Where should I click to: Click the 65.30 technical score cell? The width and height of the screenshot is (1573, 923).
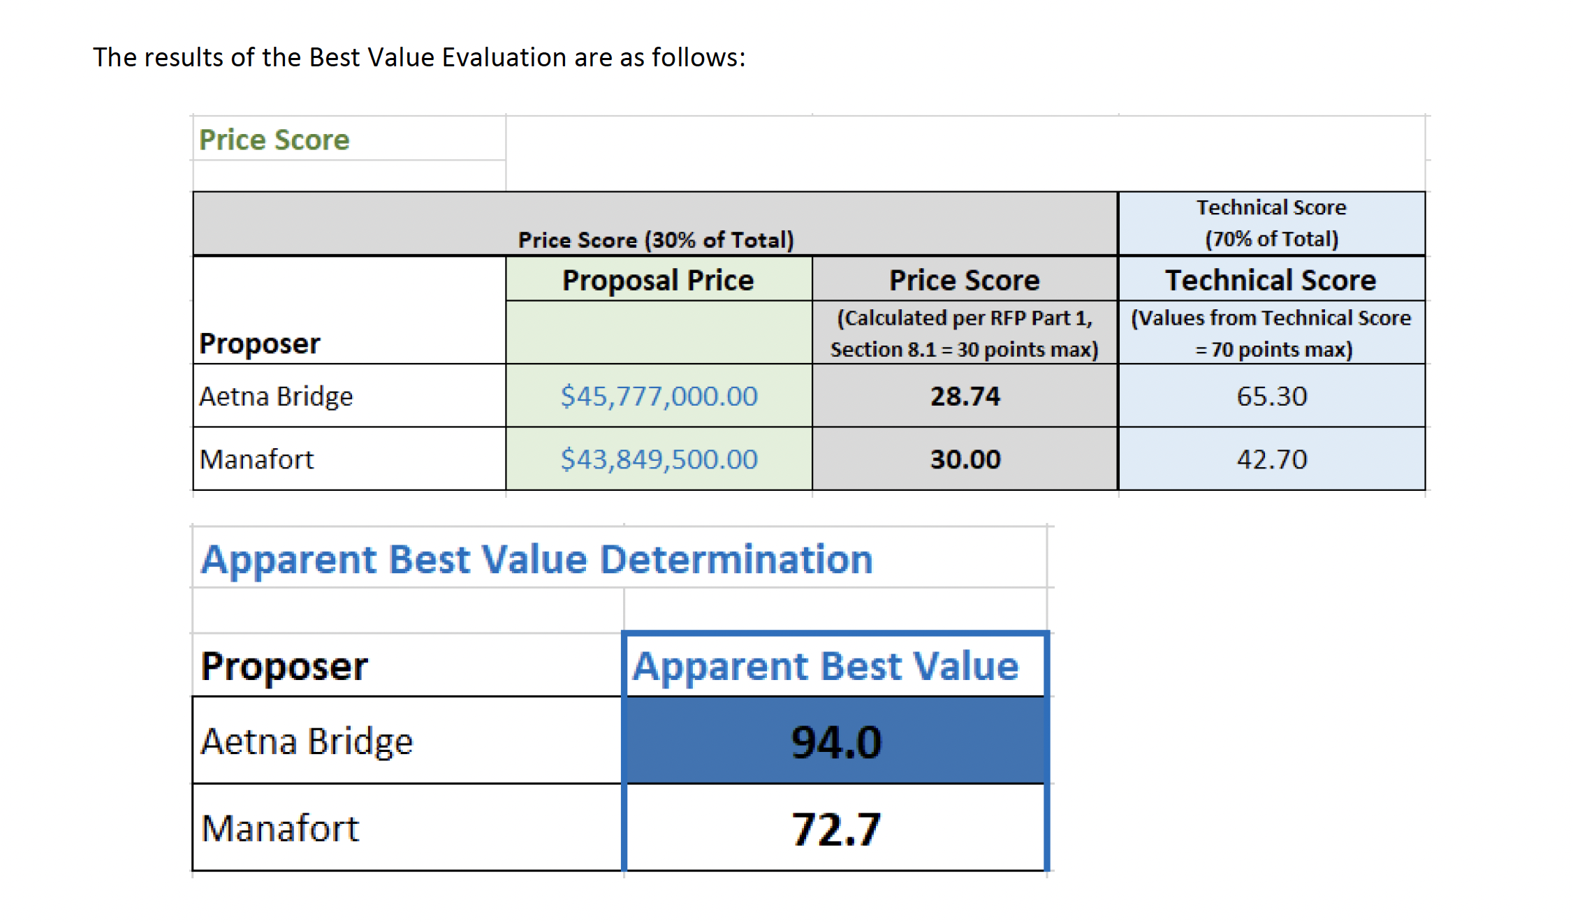(1271, 396)
